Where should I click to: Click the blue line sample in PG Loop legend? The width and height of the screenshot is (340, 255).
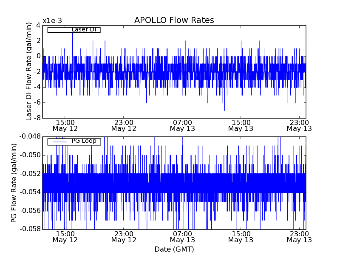[x=59, y=142]
